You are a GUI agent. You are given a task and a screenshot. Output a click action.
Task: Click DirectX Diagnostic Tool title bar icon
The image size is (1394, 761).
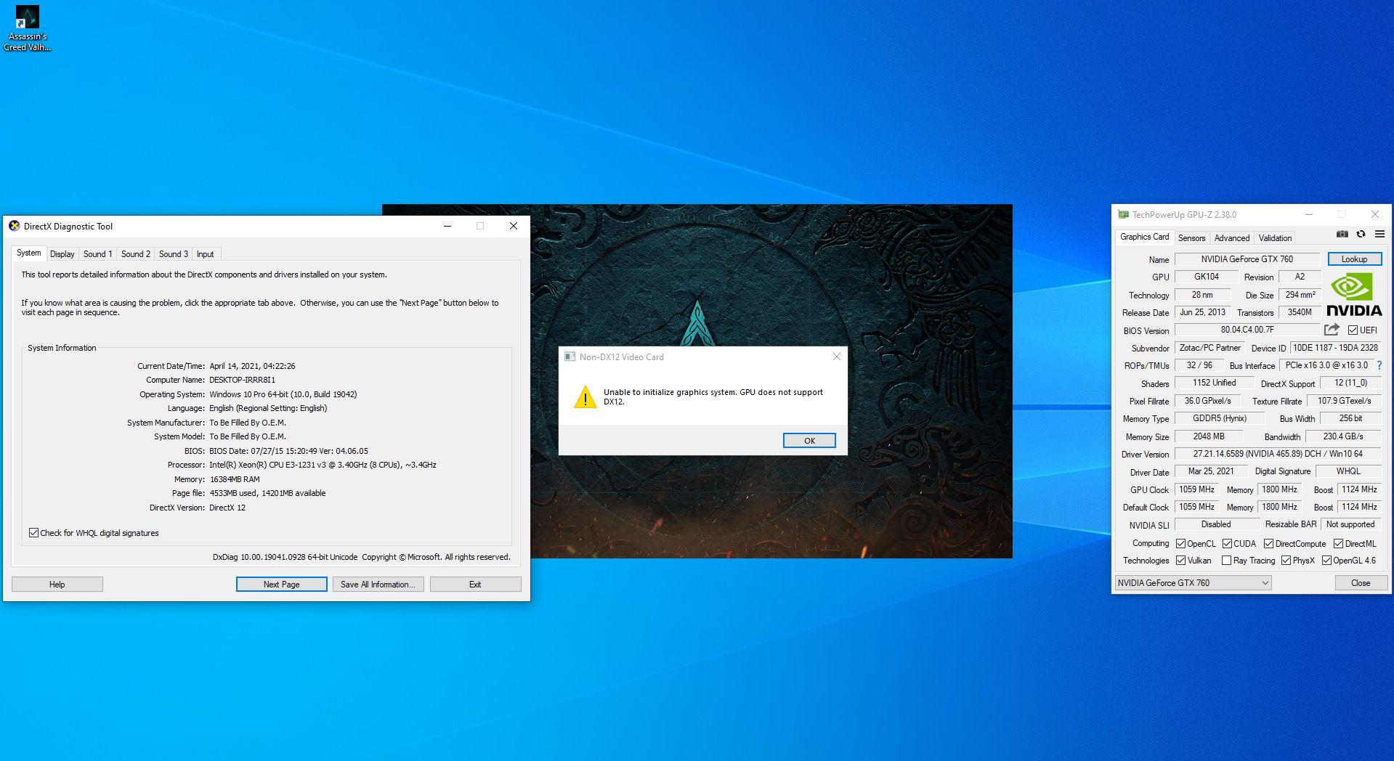[x=14, y=226]
